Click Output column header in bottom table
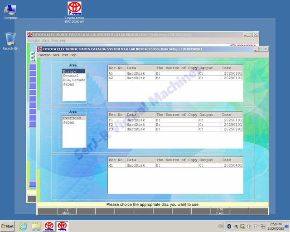 point(209,160)
